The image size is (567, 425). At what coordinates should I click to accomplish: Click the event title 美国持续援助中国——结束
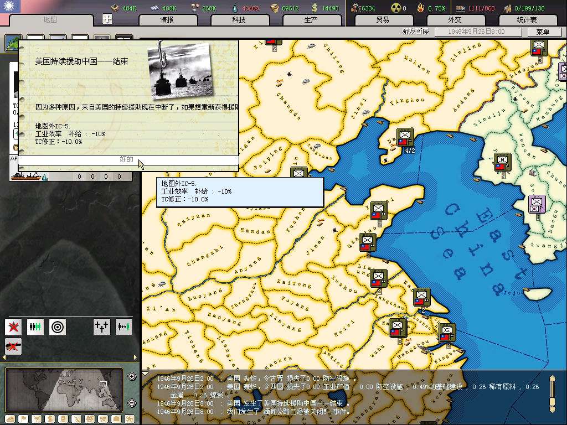click(x=81, y=61)
